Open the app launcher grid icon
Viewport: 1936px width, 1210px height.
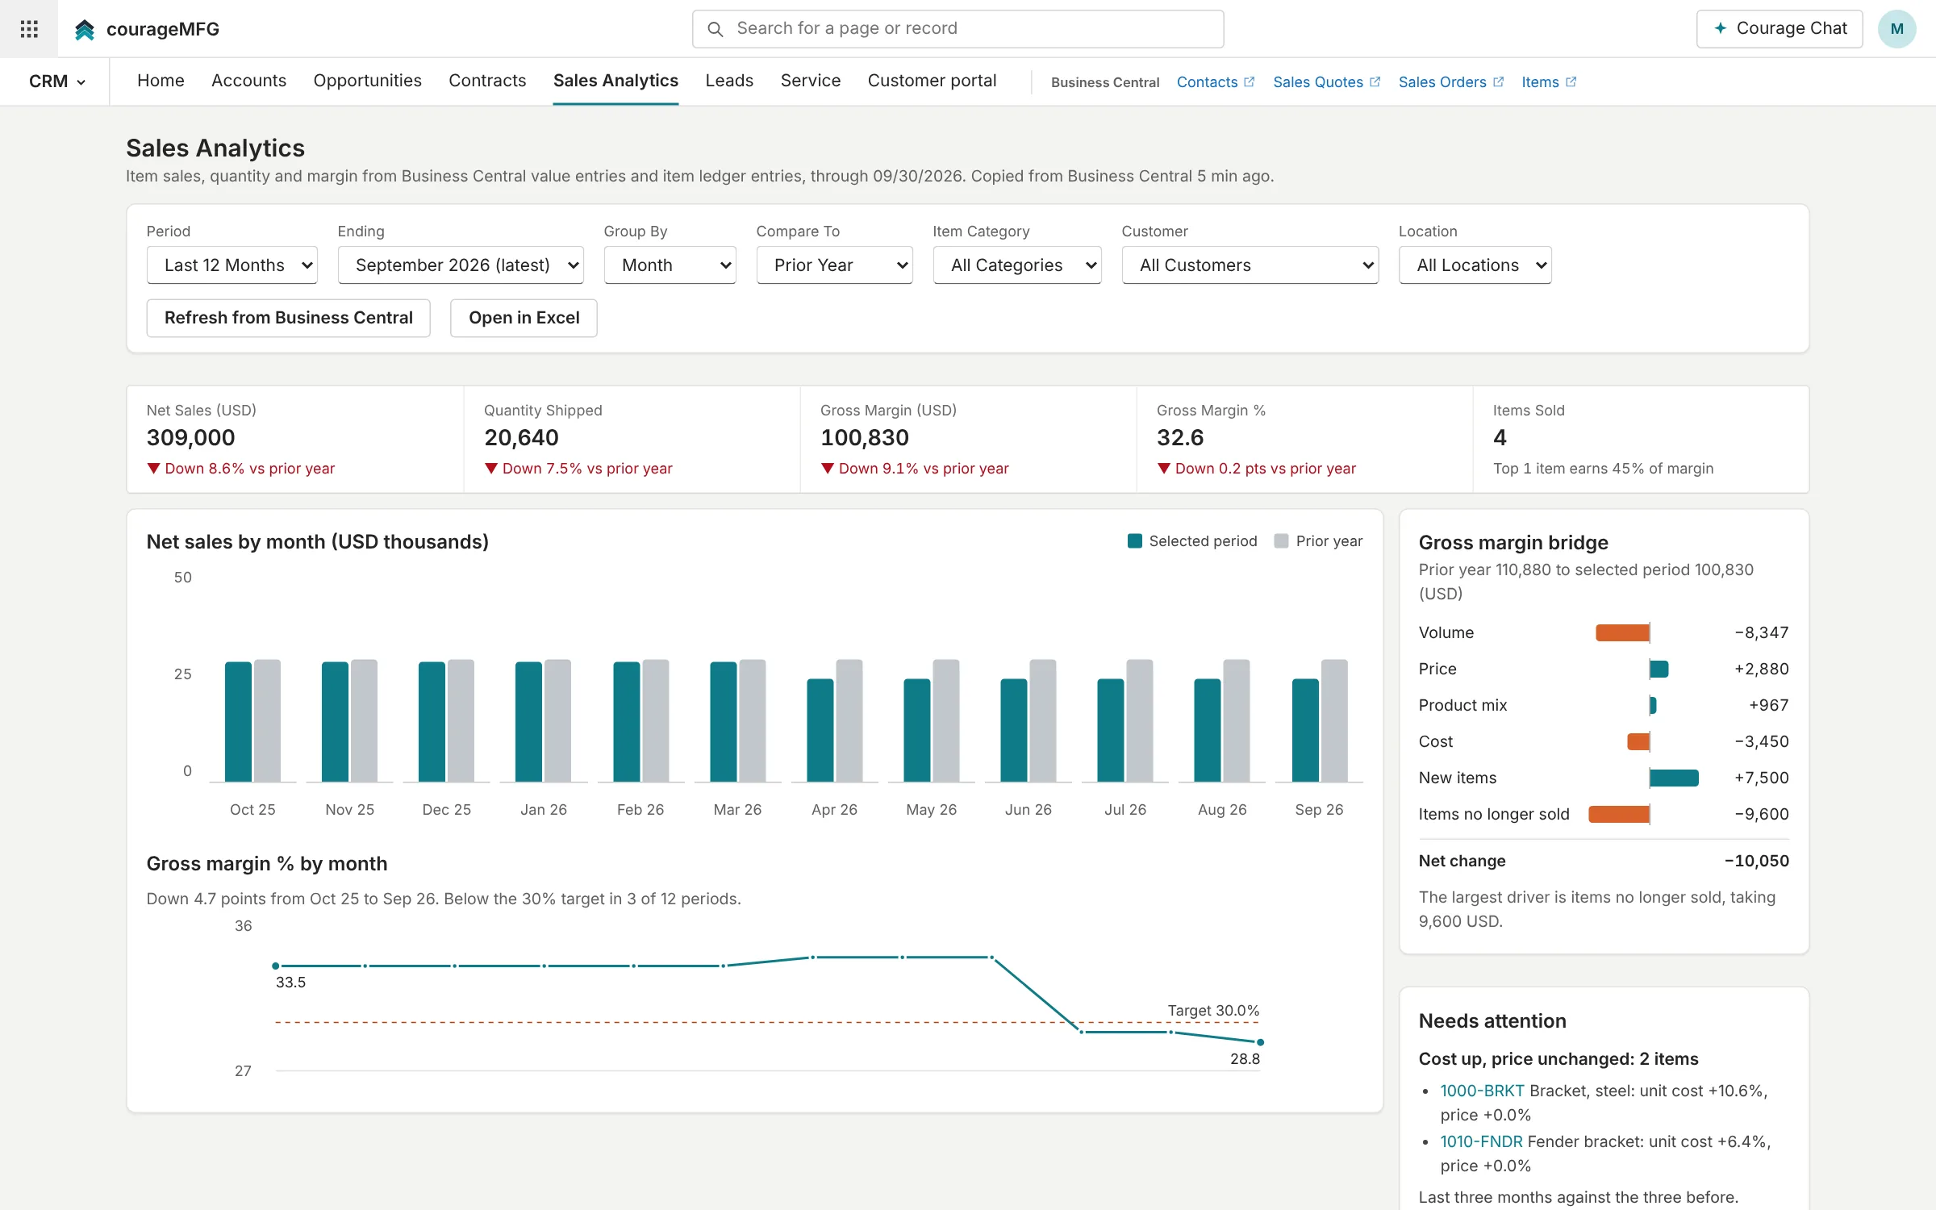29,29
